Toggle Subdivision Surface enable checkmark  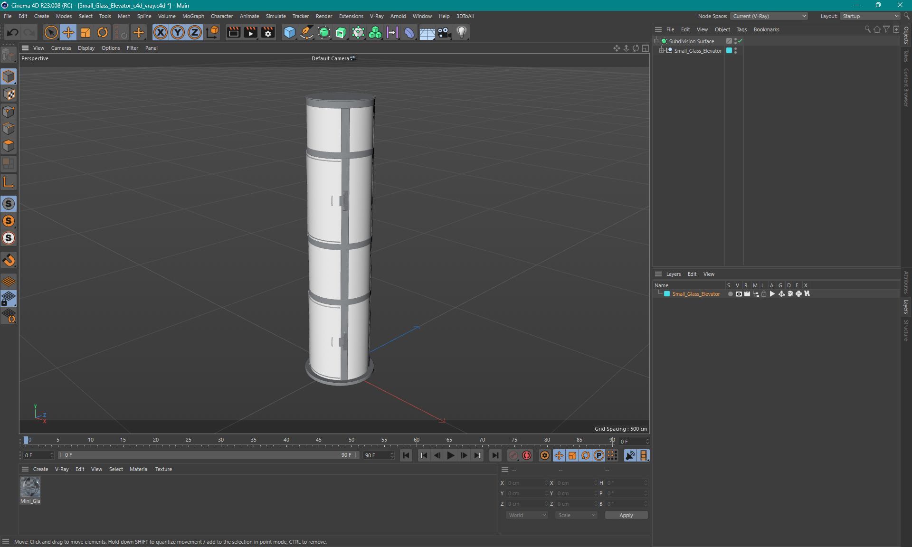point(740,41)
